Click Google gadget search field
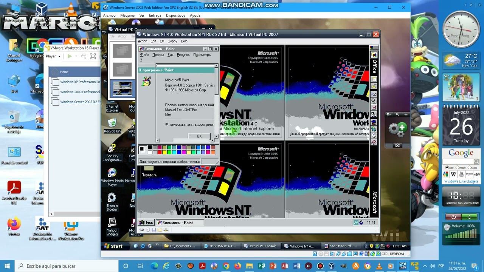484x272 pixels. tap(458, 162)
